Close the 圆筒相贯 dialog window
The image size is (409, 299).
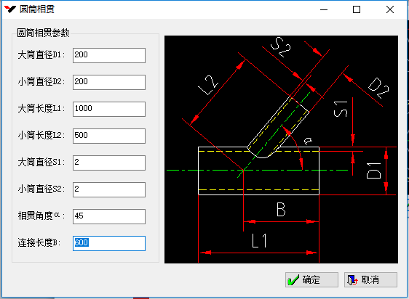pos(390,9)
